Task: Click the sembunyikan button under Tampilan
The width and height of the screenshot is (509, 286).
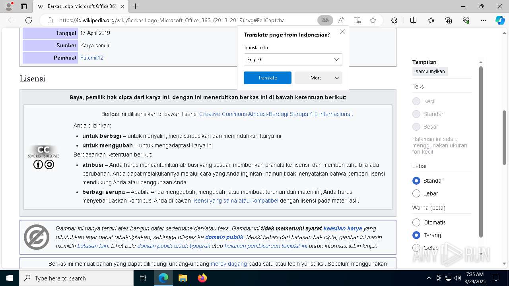Action: pyautogui.click(x=430, y=71)
